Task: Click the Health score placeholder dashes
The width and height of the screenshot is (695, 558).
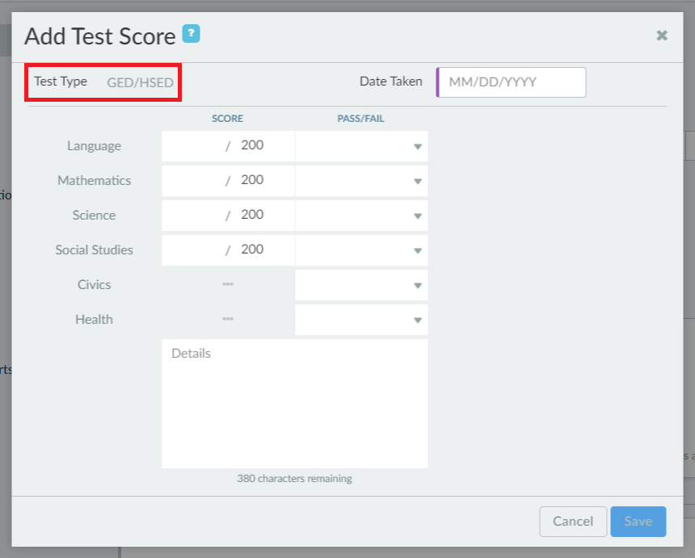Action: tap(228, 320)
